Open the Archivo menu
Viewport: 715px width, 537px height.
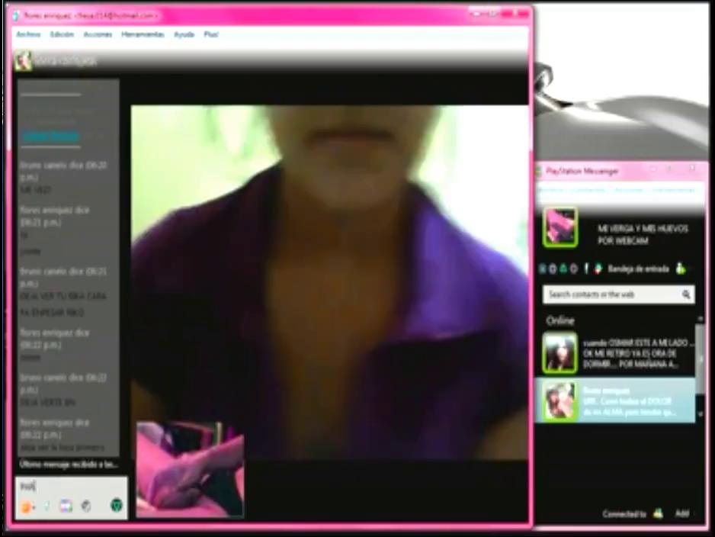(x=27, y=35)
